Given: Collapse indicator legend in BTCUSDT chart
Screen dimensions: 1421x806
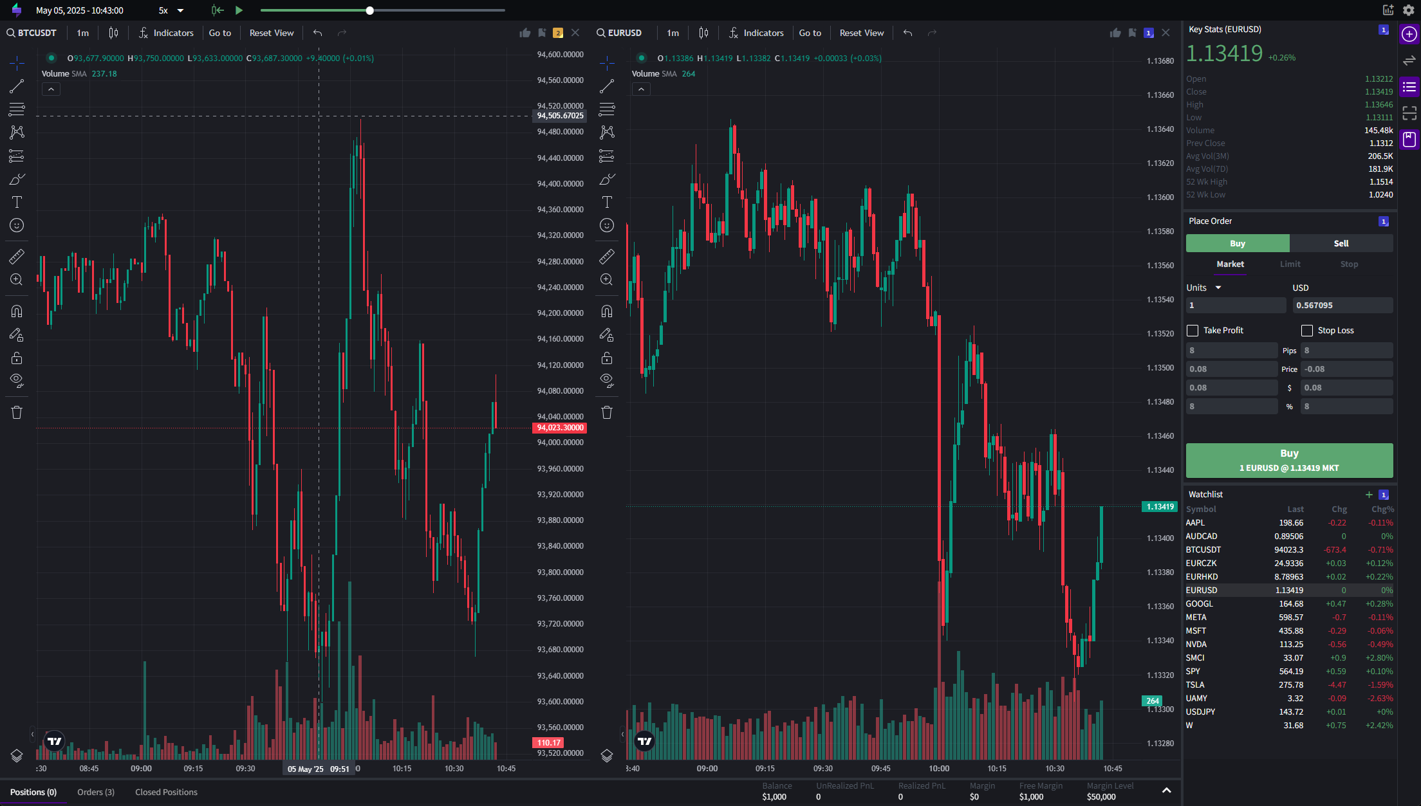Looking at the screenshot, I should pyautogui.click(x=51, y=89).
